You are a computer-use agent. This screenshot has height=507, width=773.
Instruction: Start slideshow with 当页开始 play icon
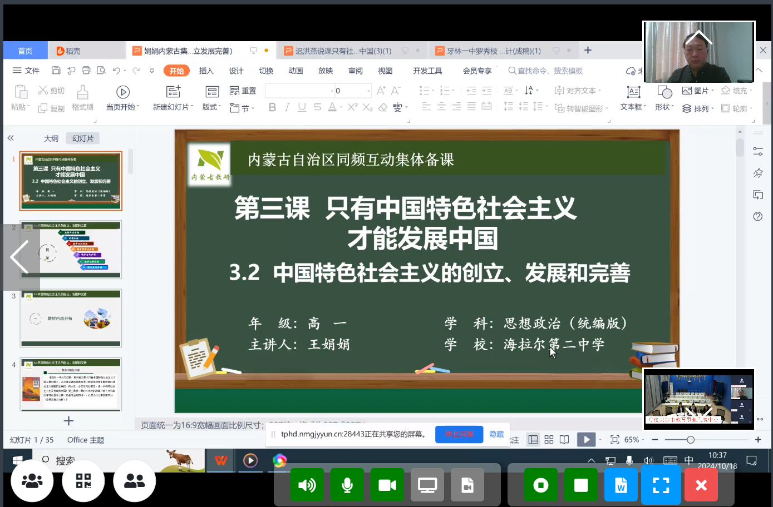click(x=122, y=92)
